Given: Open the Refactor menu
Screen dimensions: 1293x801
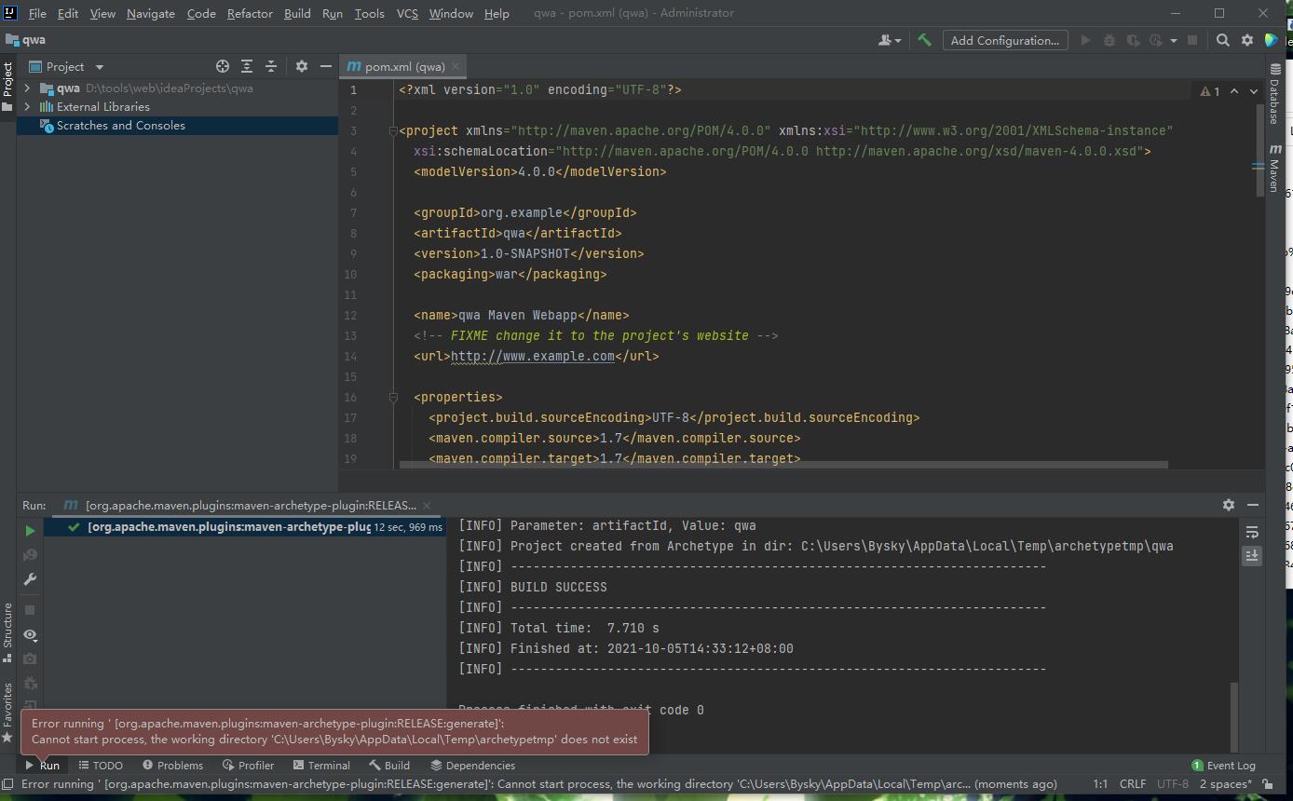Looking at the screenshot, I should pyautogui.click(x=250, y=13).
